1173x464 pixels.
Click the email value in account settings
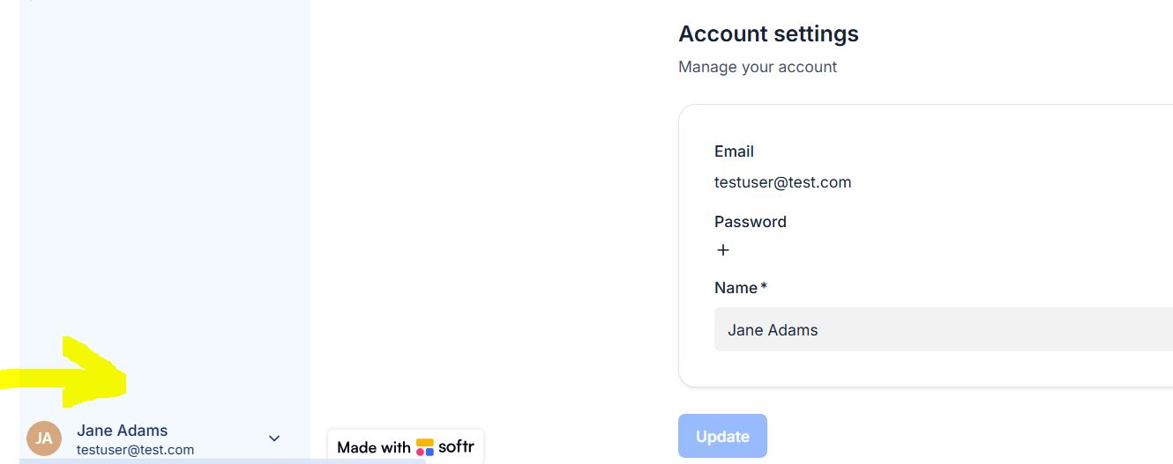782,182
